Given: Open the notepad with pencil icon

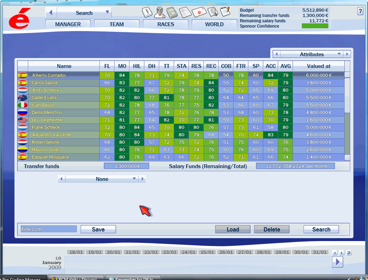Looking at the screenshot, I should [225, 12].
